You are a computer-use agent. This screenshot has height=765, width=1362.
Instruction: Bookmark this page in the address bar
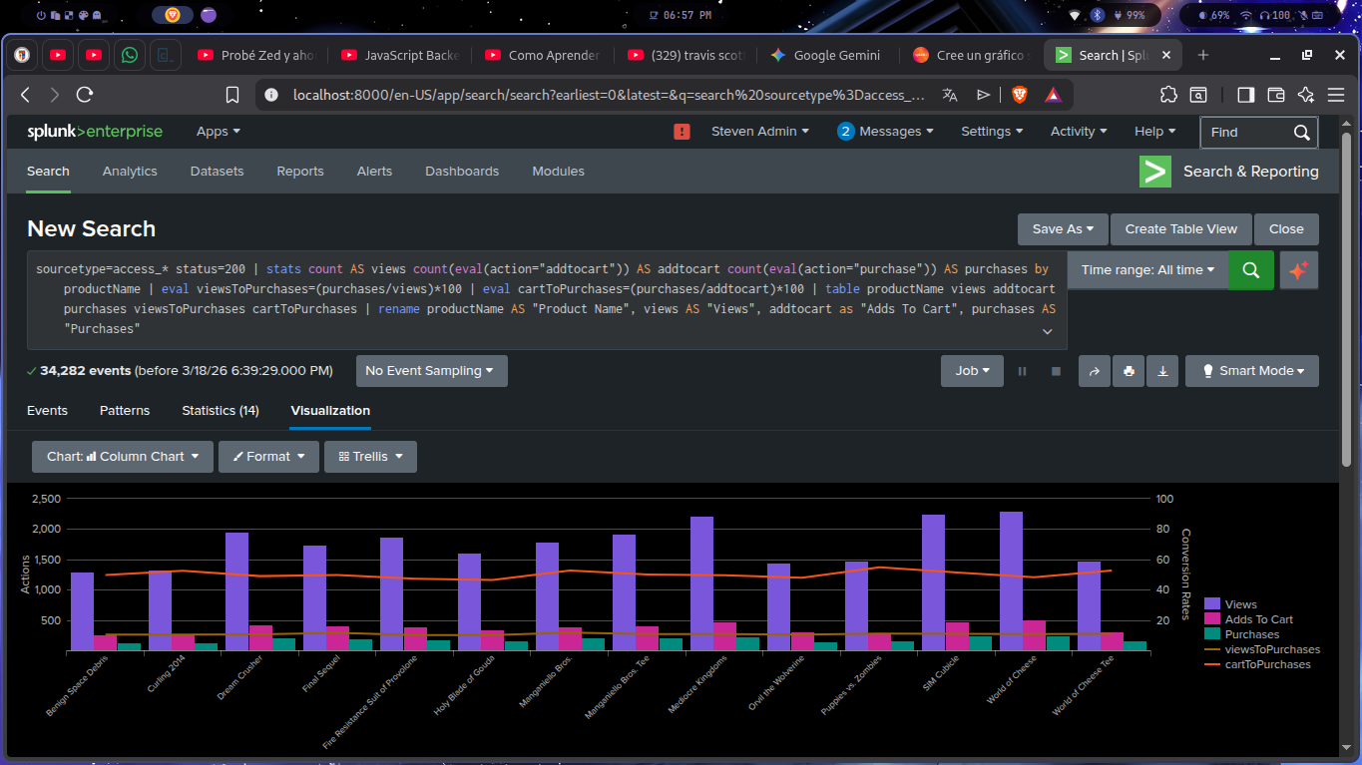(232, 95)
